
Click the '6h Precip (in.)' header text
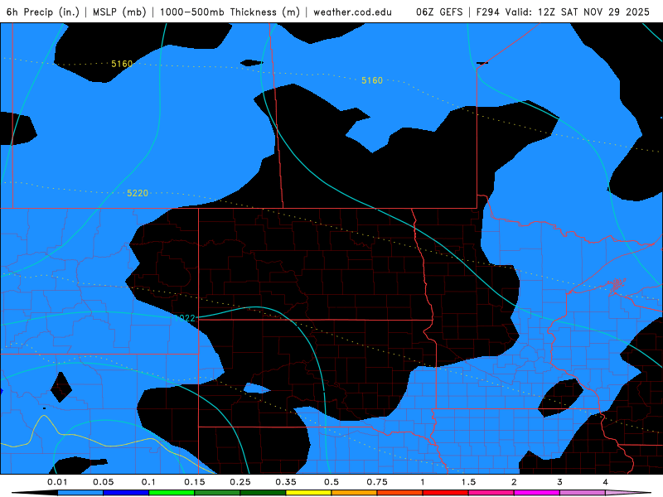pos(43,12)
